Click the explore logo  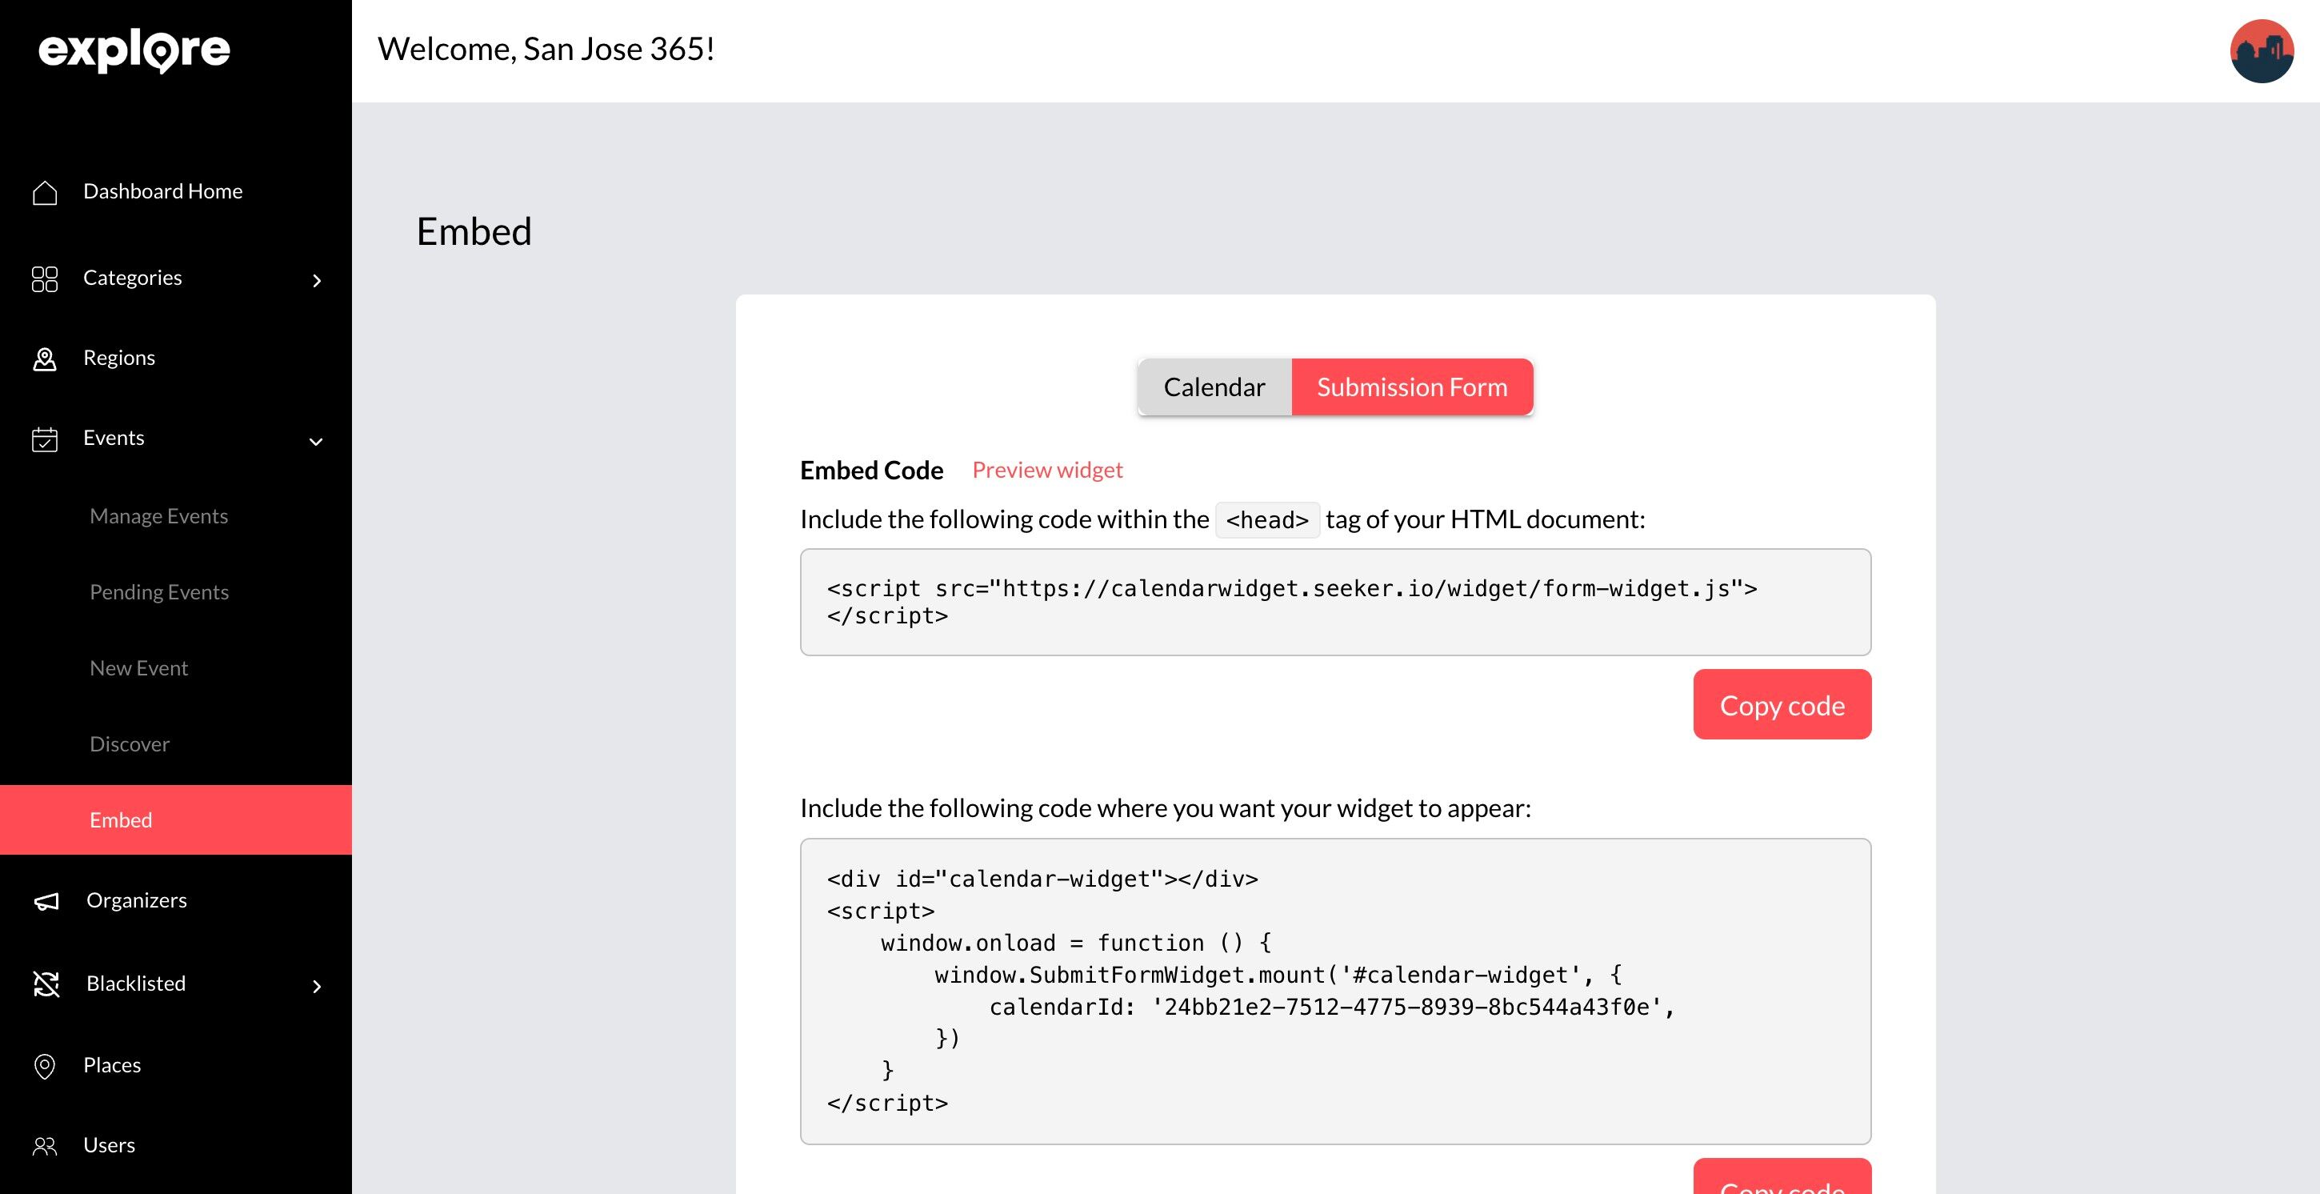(x=134, y=50)
